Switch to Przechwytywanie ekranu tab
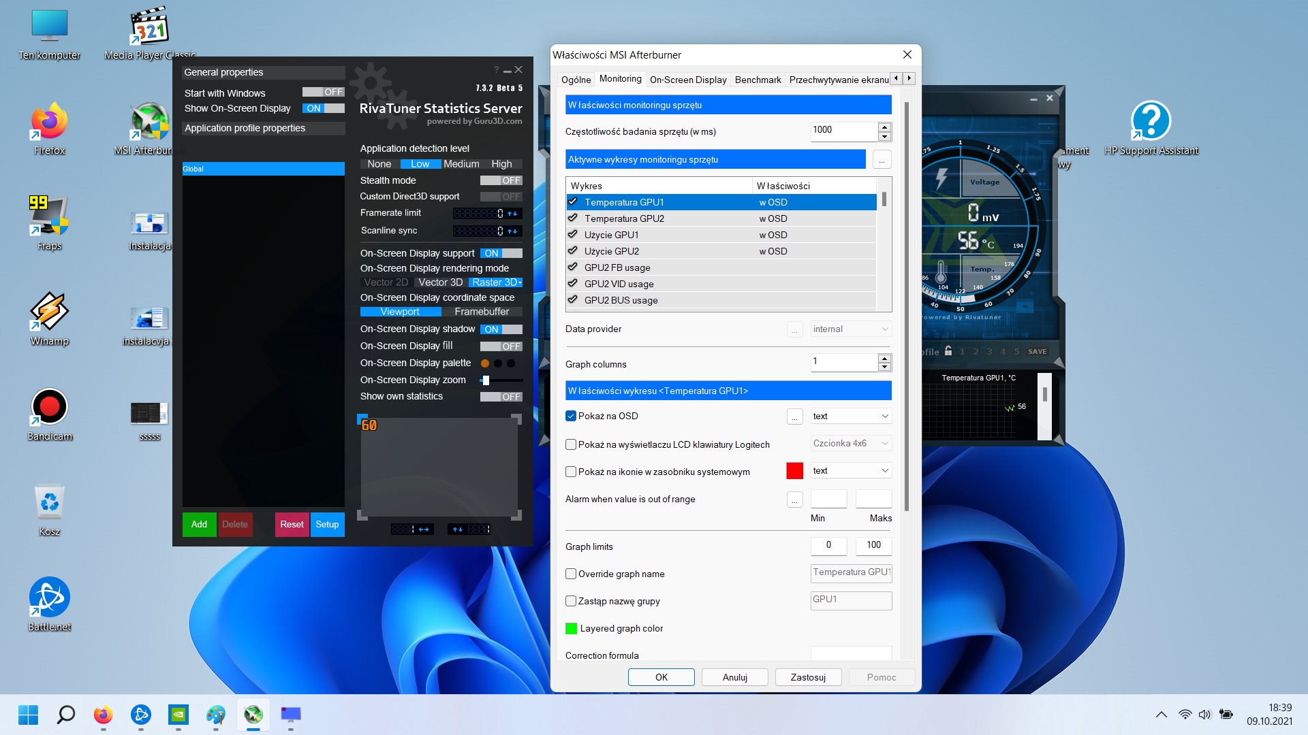Image resolution: width=1308 pixels, height=735 pixels. (x=839, y=80)
